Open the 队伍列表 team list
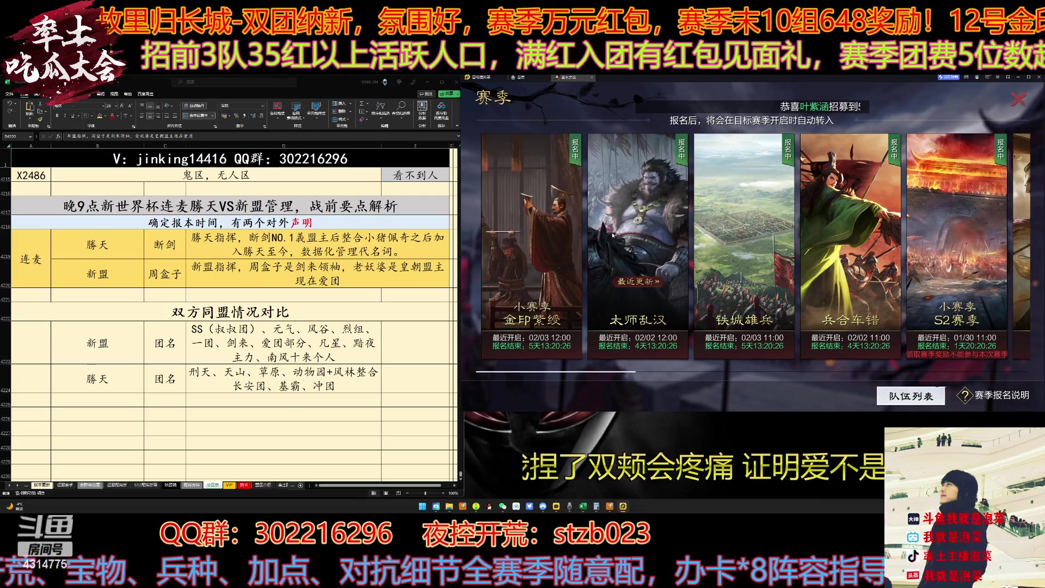 [x=911, y=396]
